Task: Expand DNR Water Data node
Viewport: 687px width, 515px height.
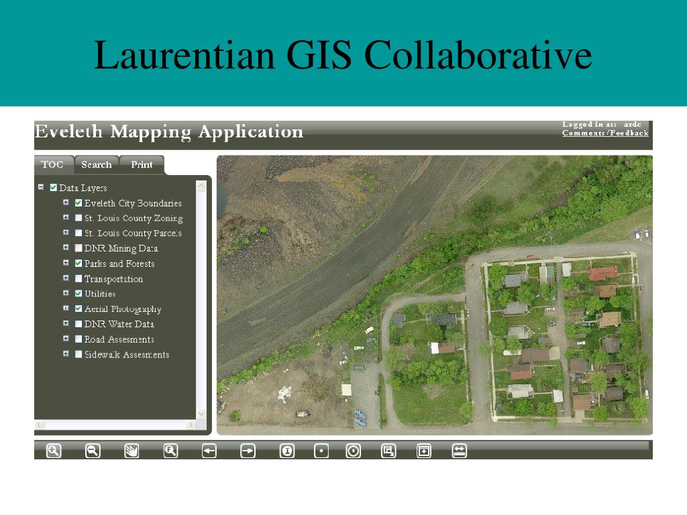Action: (66, 323)
